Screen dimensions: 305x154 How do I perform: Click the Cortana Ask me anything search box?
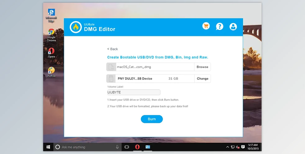[x=87, y=147]
